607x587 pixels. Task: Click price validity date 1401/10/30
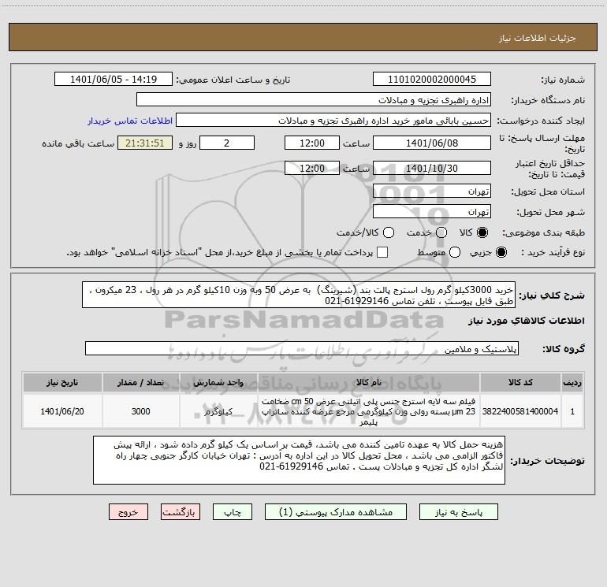432,168
